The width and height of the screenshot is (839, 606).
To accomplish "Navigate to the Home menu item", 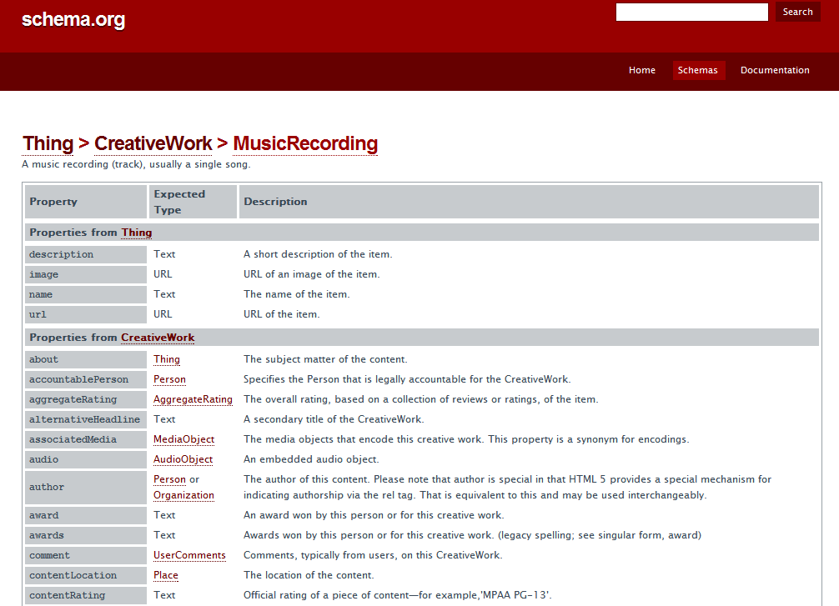I will 641,70.
